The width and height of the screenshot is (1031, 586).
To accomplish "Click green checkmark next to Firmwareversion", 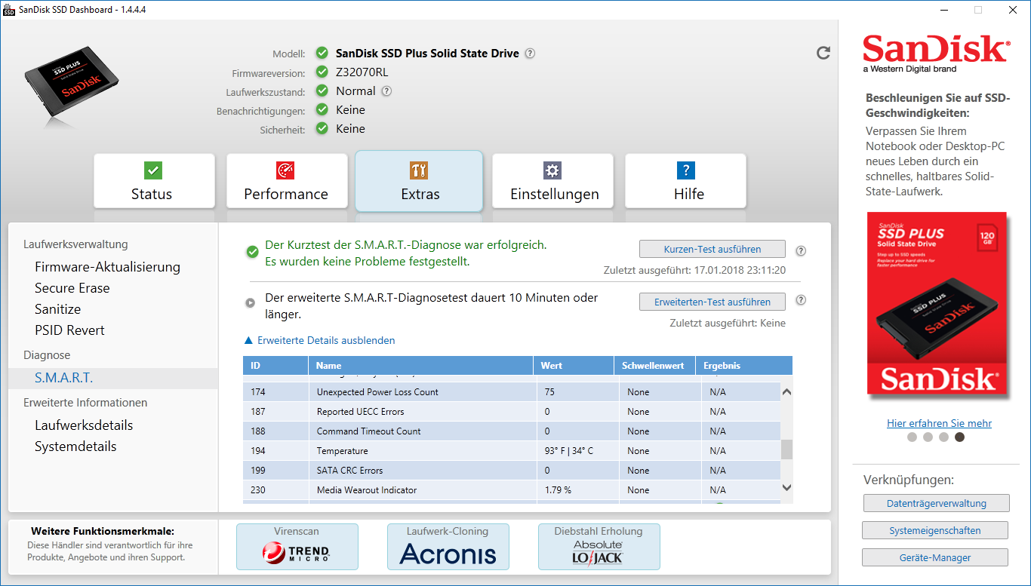I will tap(322, 72).
